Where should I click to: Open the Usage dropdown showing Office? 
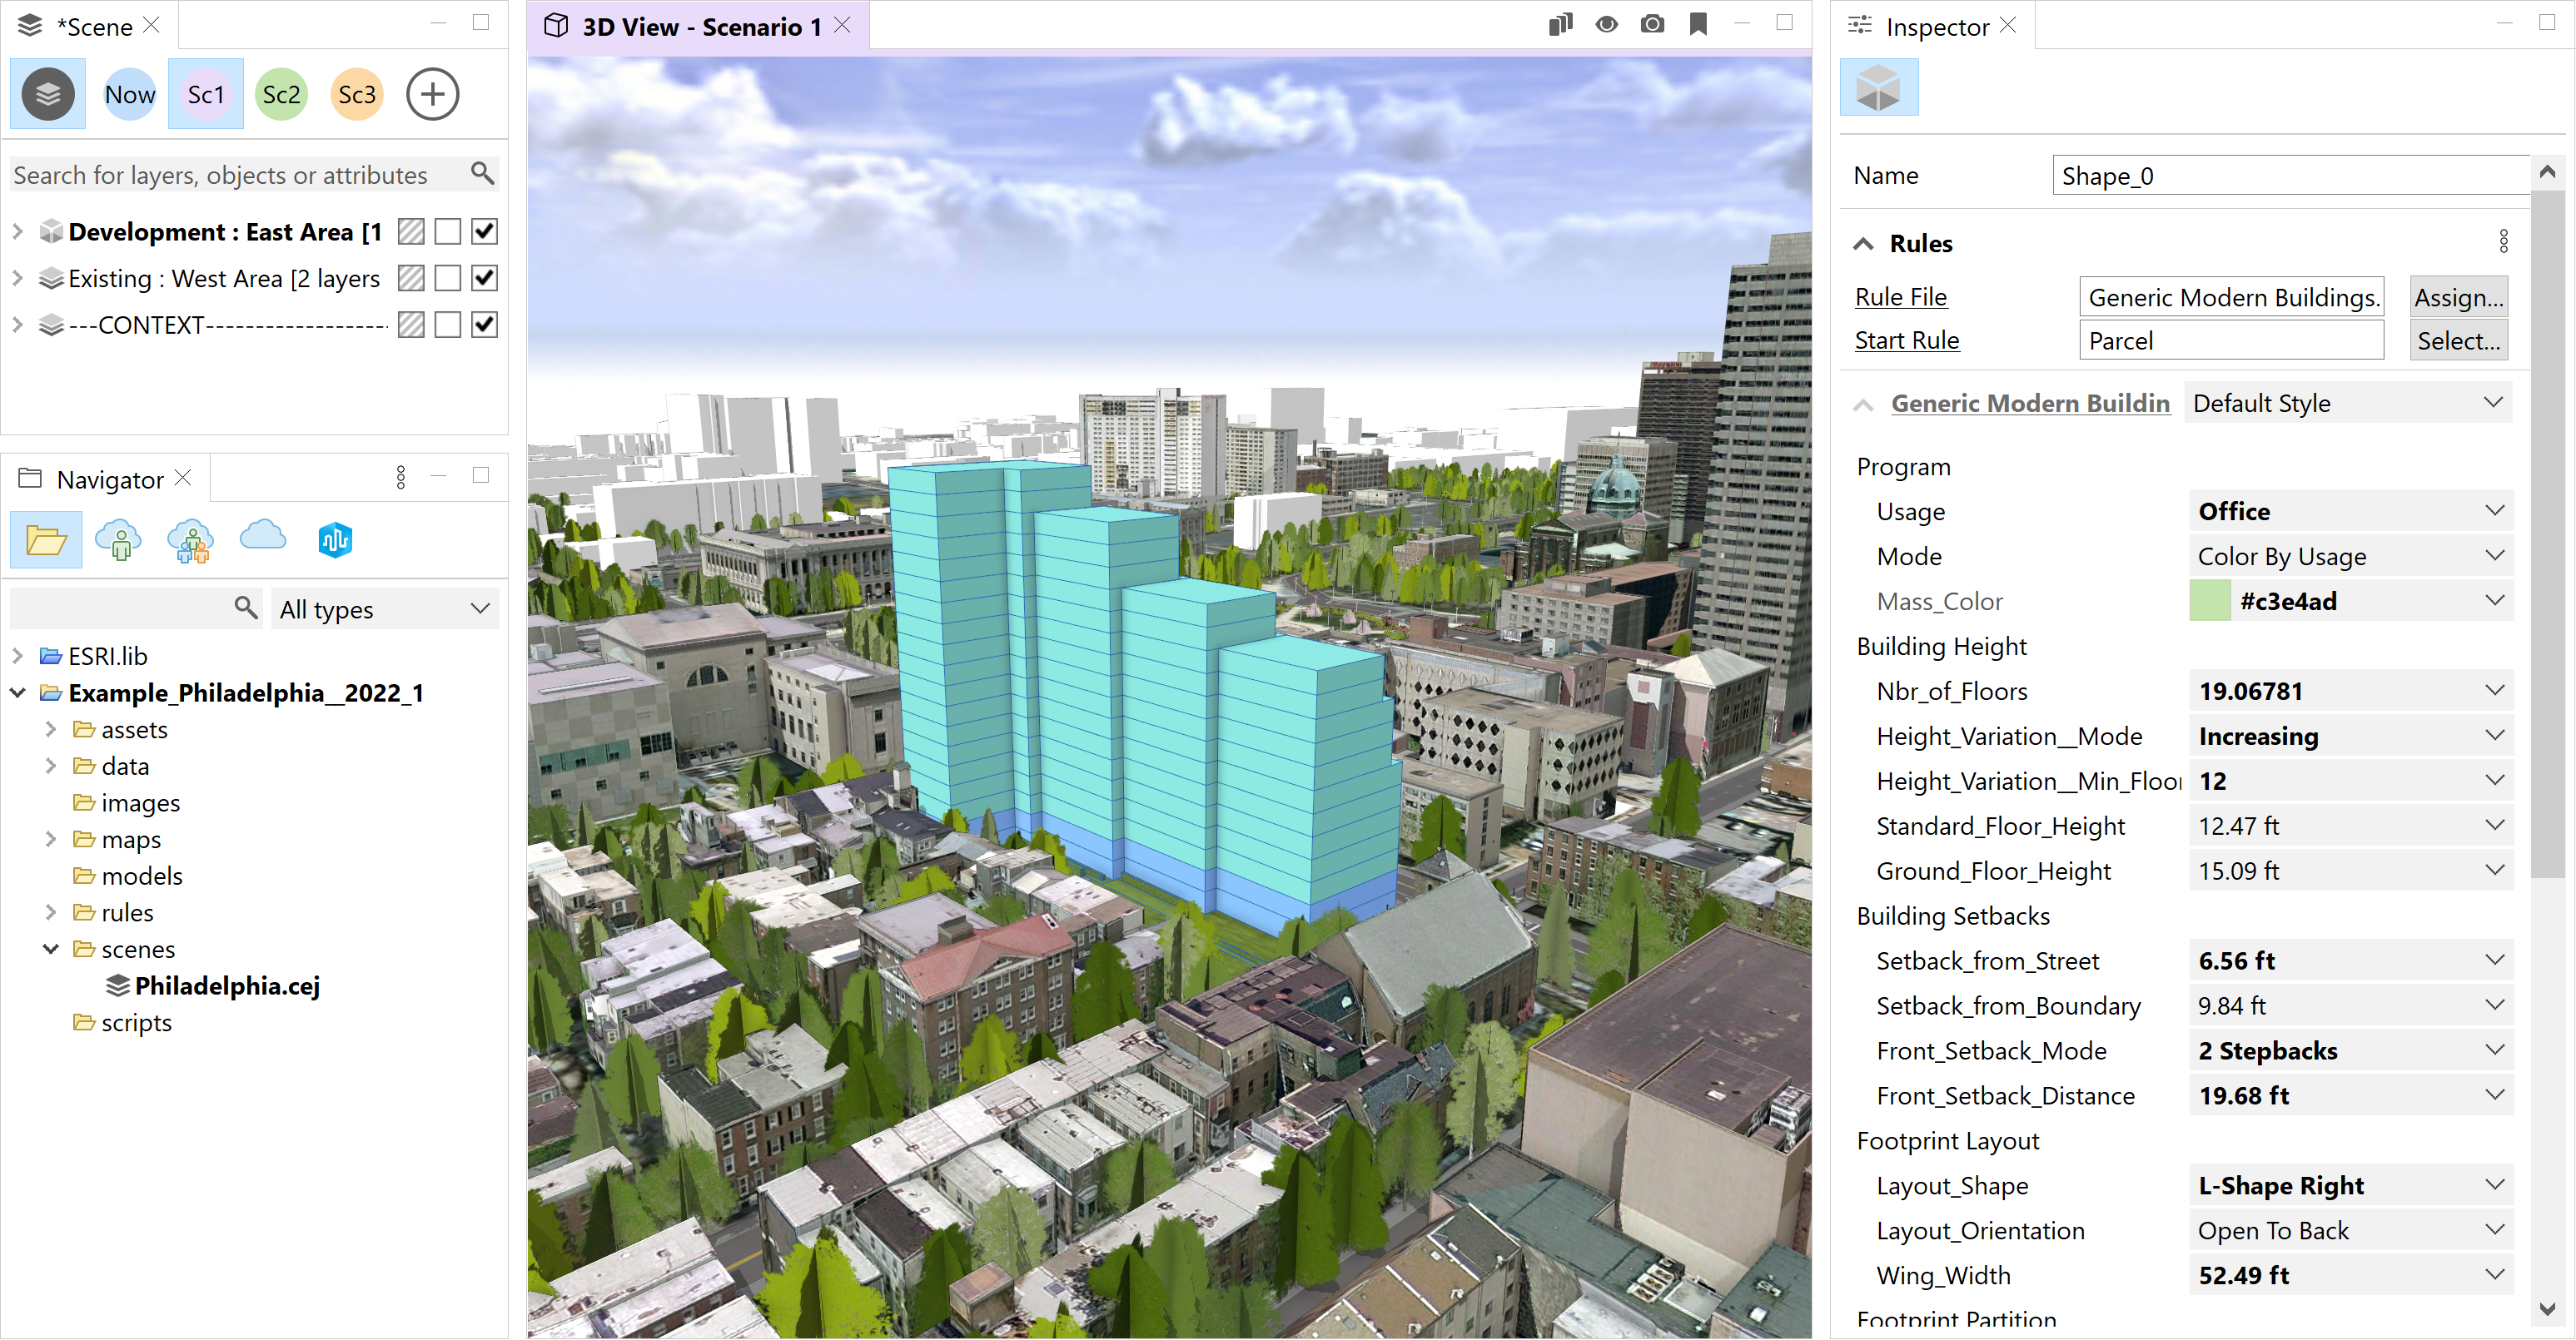point(2350,511)
